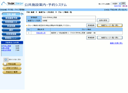Click the 予約・抽選 breadcrumb text
The image size is (128, 93).
pyautogui.click(x=30, y=12)
